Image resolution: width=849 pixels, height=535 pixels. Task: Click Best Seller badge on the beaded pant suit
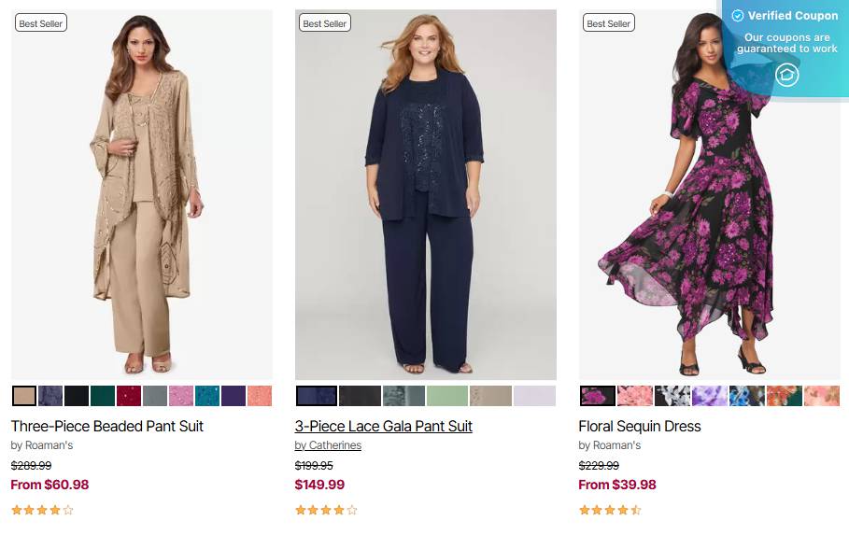click(41, 23)
